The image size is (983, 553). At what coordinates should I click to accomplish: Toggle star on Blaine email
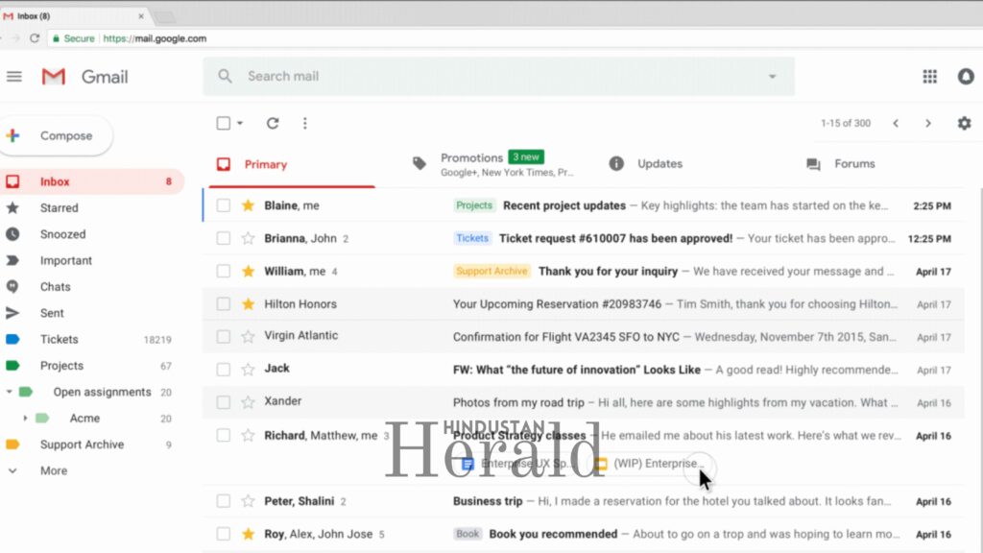point(249,205)
